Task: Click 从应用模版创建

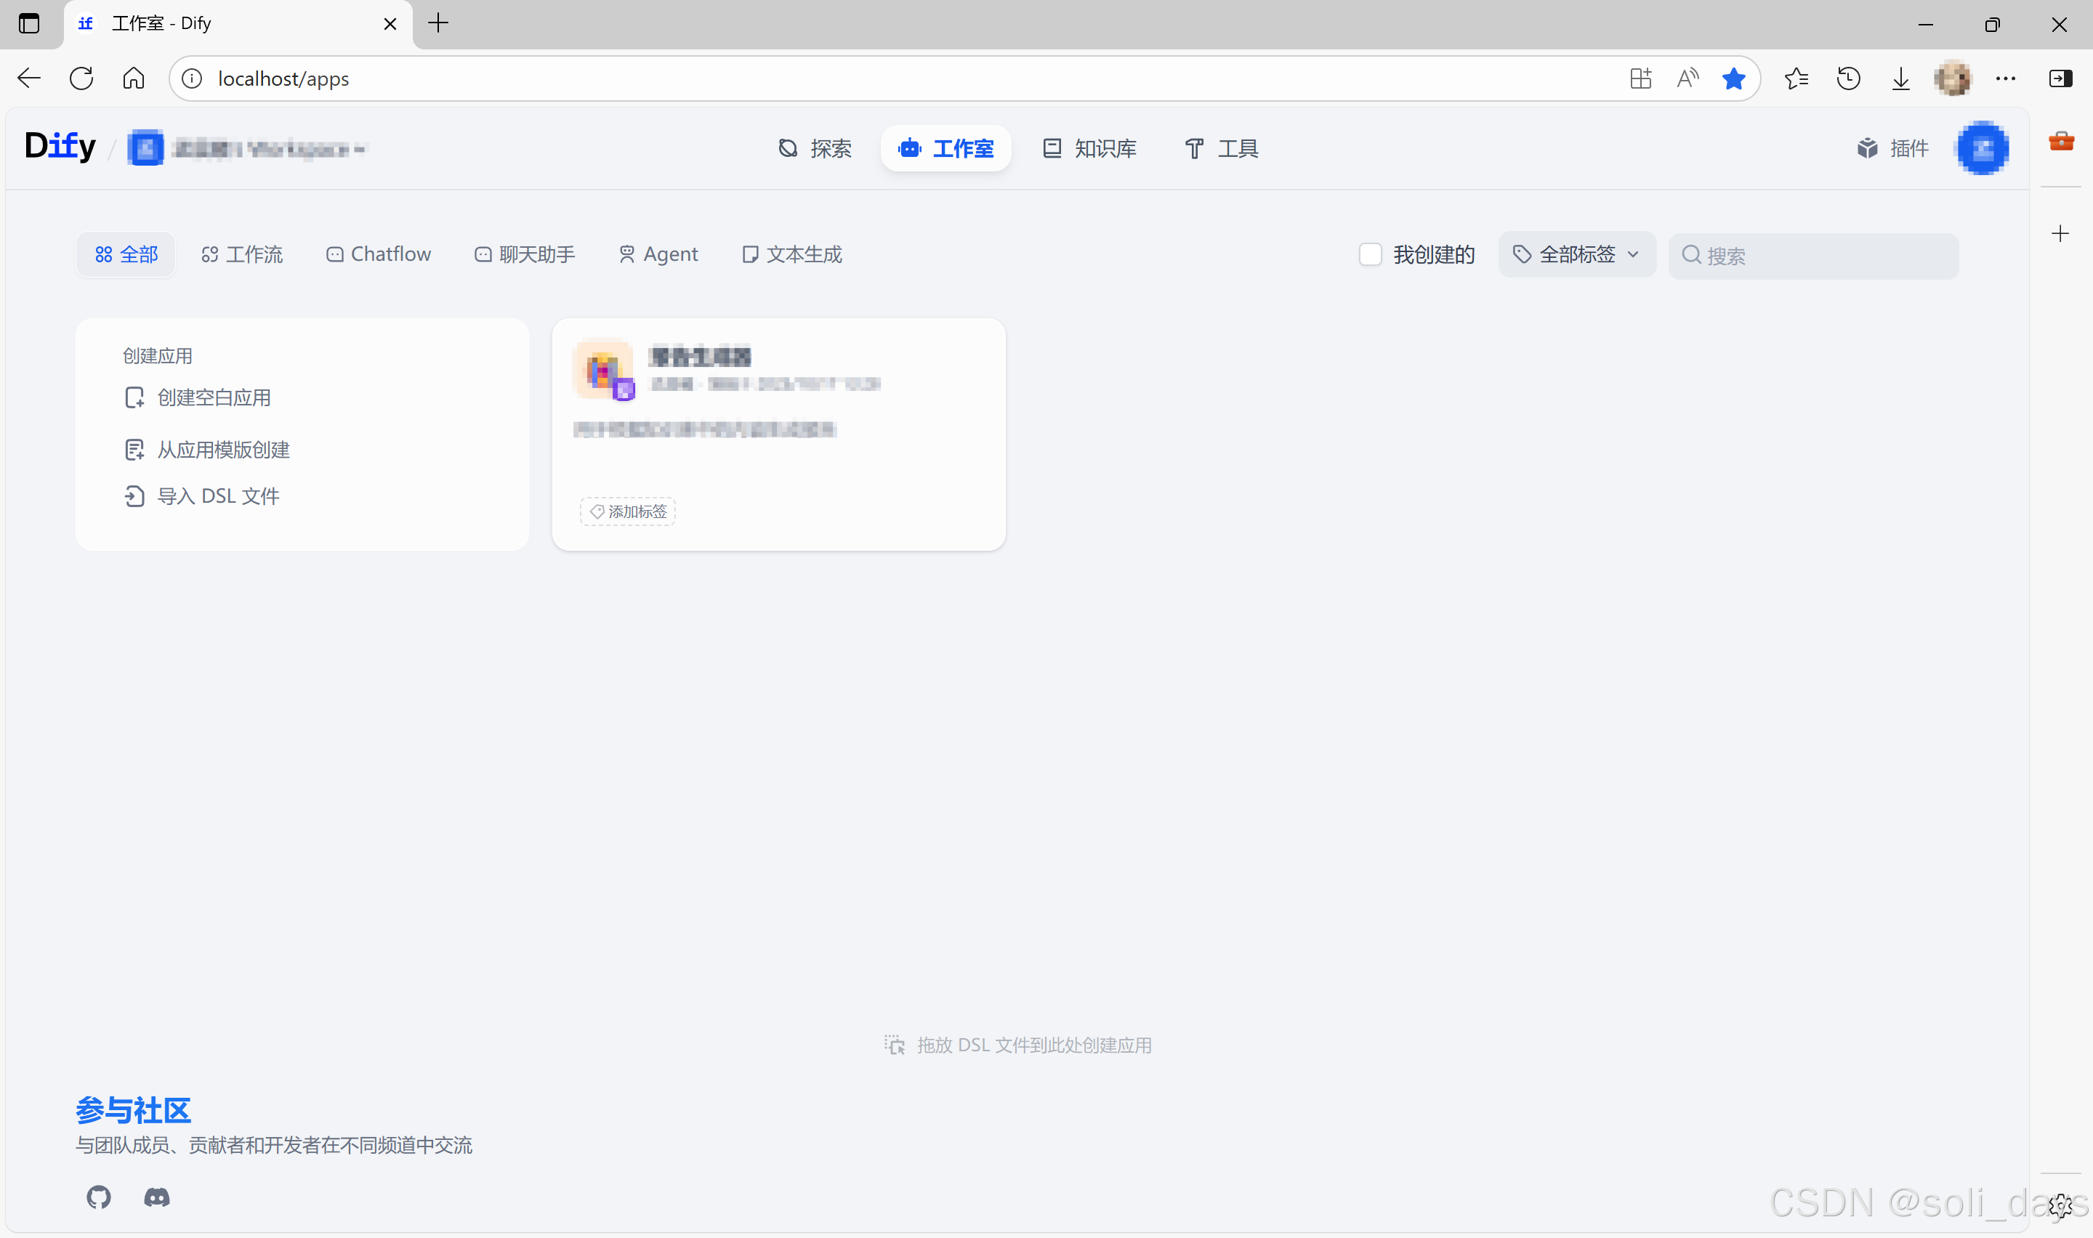Action: pos(207,450)
